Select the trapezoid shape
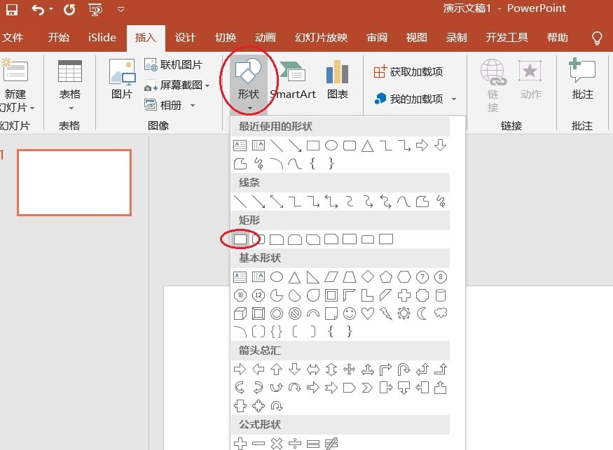The height and width of the screenshot is (450, 613). pos(350,277)
